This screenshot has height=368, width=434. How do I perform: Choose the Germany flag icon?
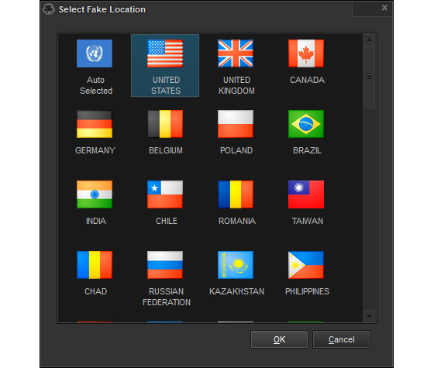95,124
